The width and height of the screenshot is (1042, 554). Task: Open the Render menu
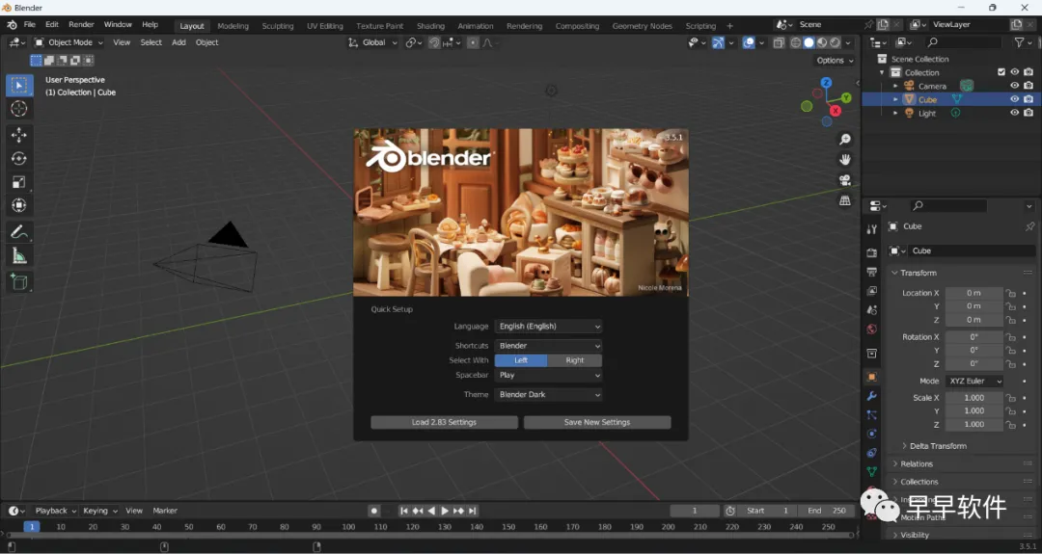pyautogui.click(x=81, y=24)
